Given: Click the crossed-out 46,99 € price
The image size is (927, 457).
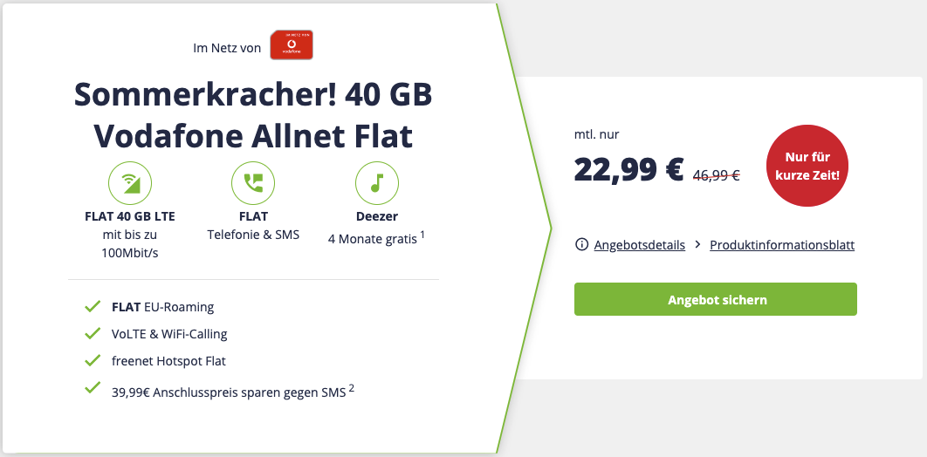Looking at the screenshot, I should tap(716, 174).
